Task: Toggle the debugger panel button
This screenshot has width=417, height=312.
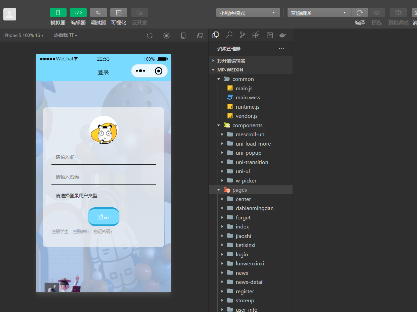Action: coord(99,13)
